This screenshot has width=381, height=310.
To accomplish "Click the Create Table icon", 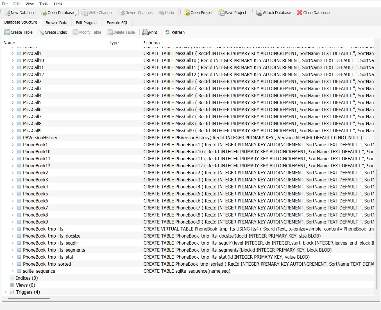I will coord(7,33).
